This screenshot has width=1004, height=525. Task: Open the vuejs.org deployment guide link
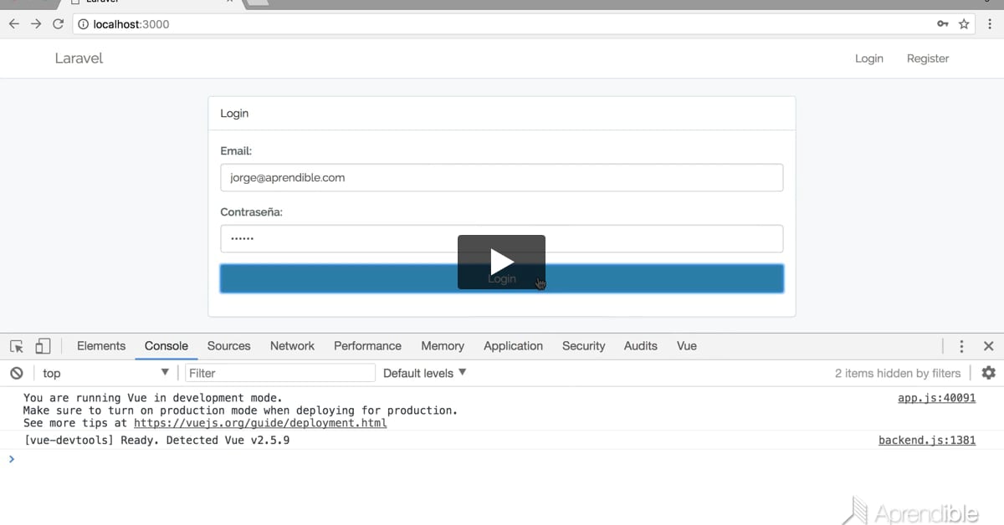(260, 423)
